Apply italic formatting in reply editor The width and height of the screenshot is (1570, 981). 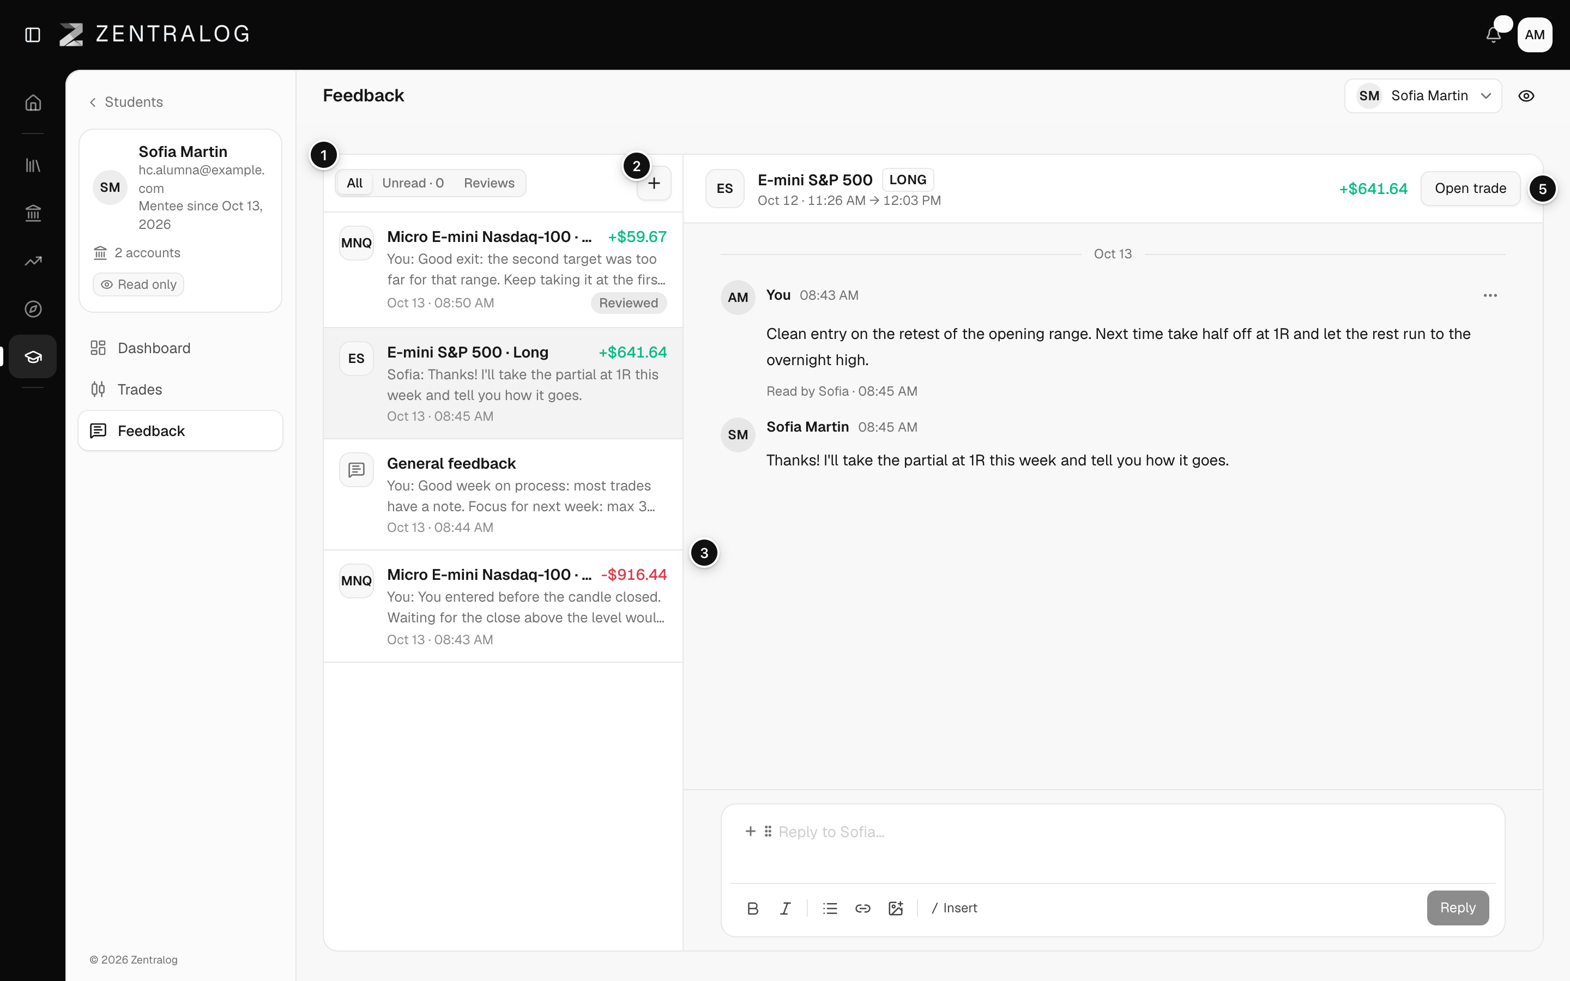click(x=785, y=909)
